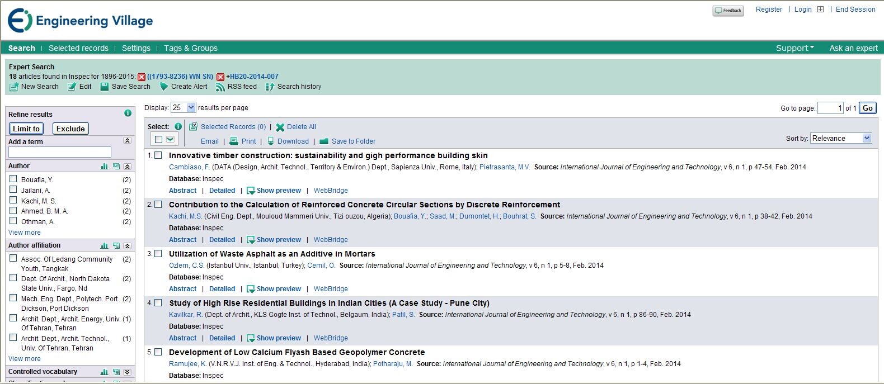Open results per page dropdown

coord(184,107)
